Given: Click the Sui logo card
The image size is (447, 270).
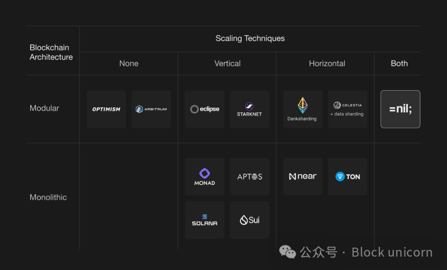Looking at the screenshot, I should click(249, 220).
